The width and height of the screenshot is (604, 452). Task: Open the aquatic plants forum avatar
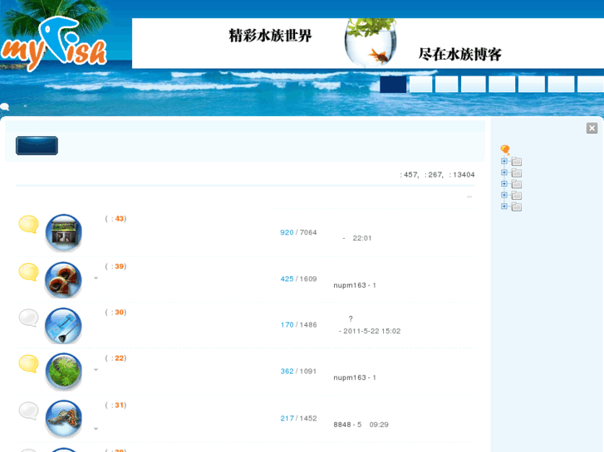coord(64,372)
